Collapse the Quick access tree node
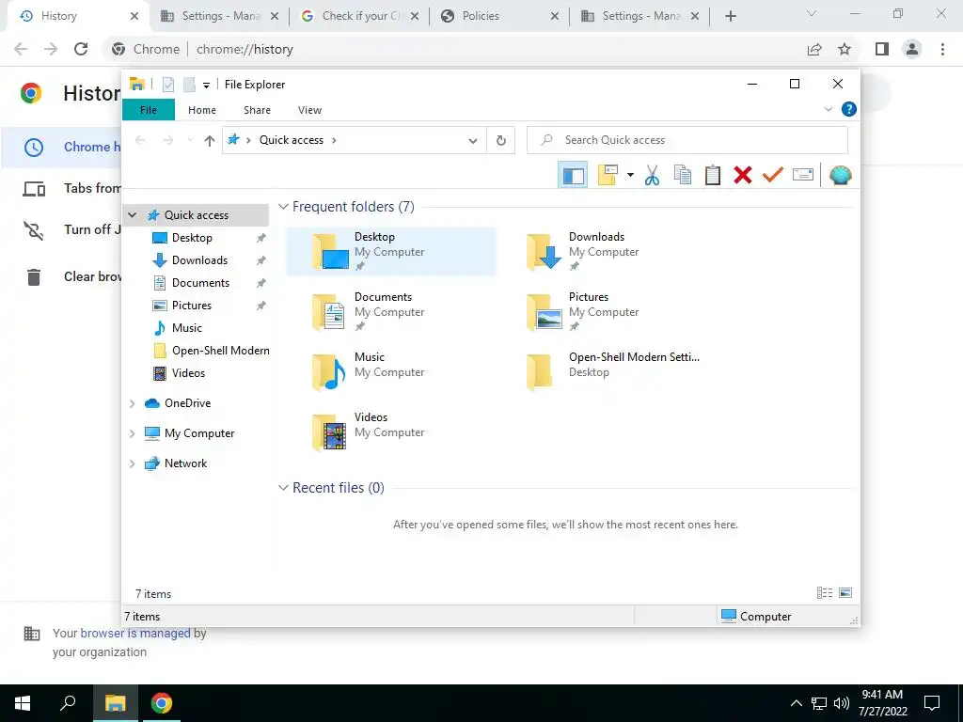 (x=132, y=215)
